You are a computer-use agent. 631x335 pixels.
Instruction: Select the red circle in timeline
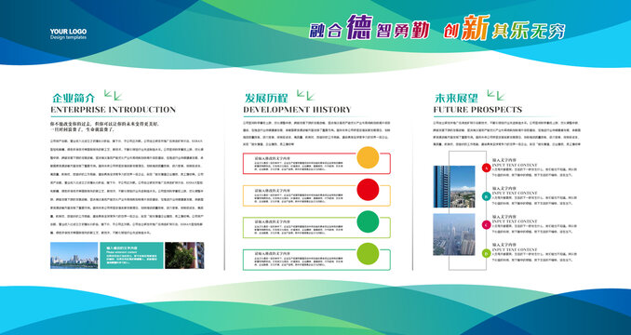pos(368,190)
